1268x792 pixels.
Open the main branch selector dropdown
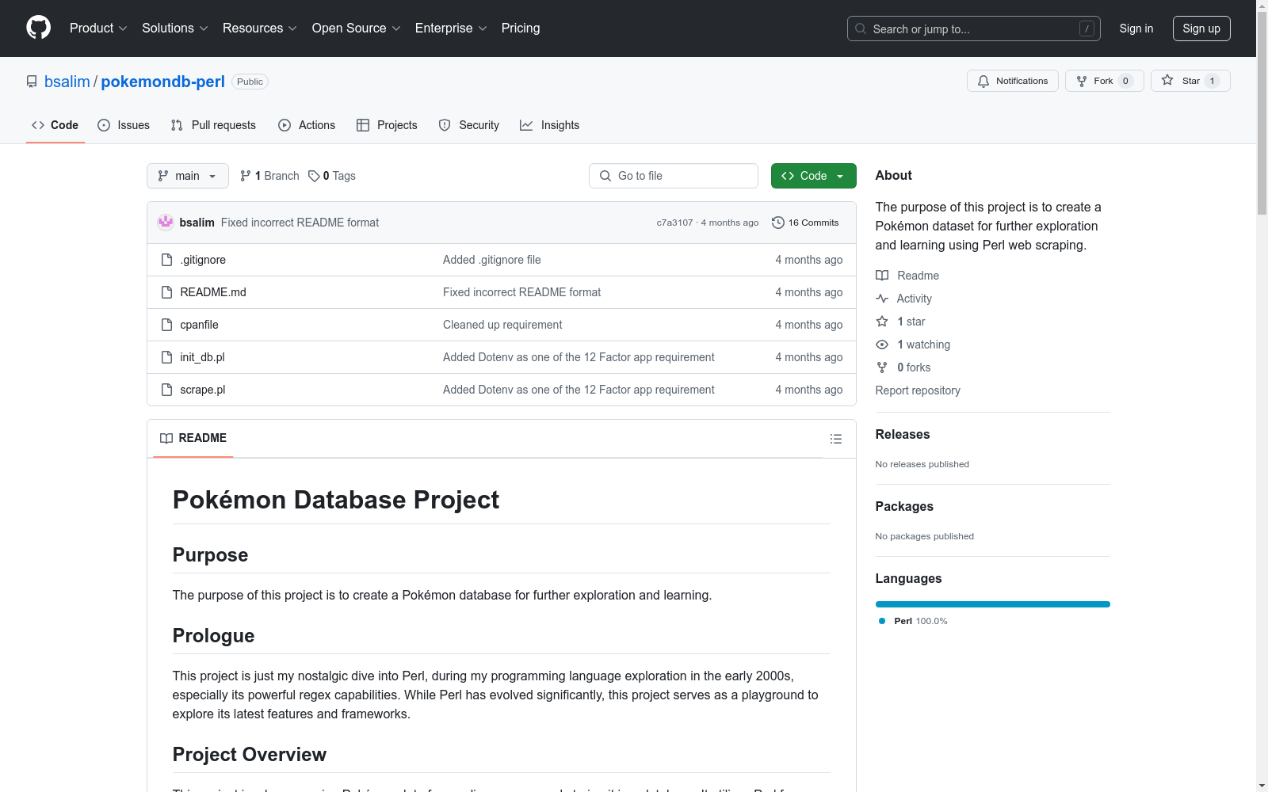click(188, 176)
